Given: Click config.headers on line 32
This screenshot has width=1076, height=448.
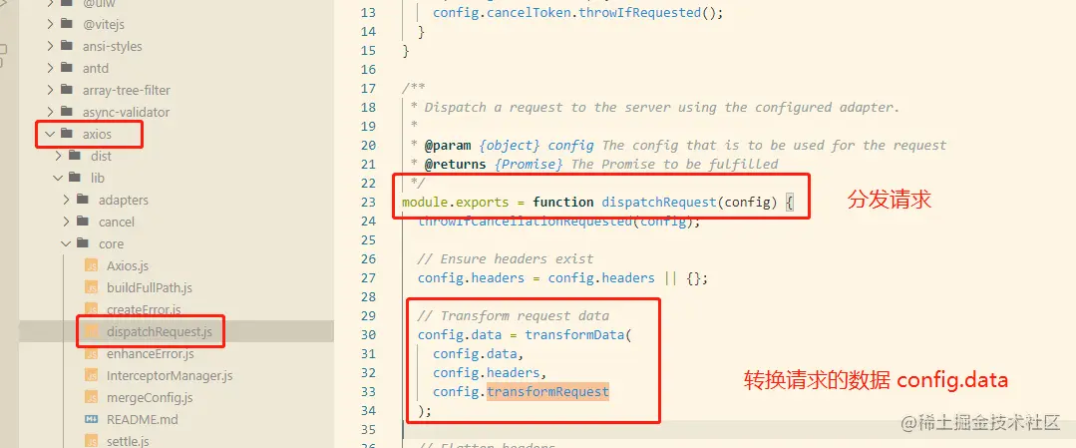Looking at the screenshot, I should point(489,373).
